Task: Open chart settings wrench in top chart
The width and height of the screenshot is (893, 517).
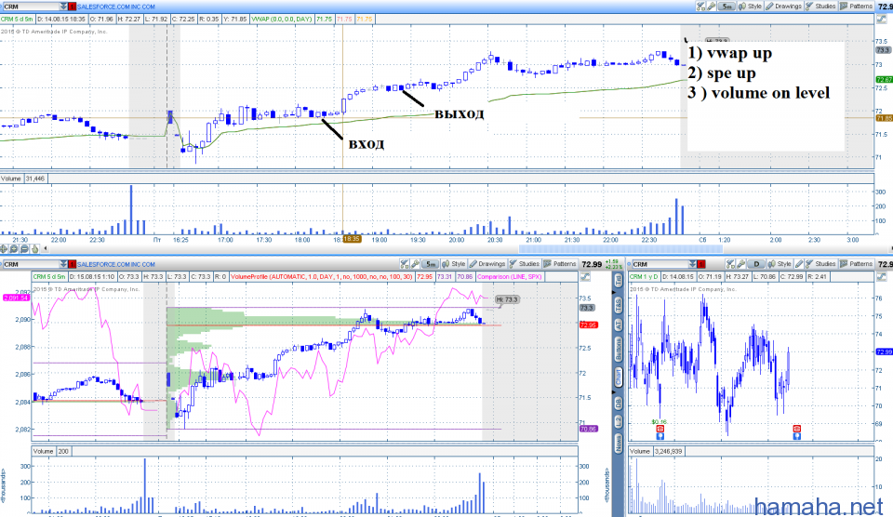Action: pyautogui.click(x=711, y=7)
